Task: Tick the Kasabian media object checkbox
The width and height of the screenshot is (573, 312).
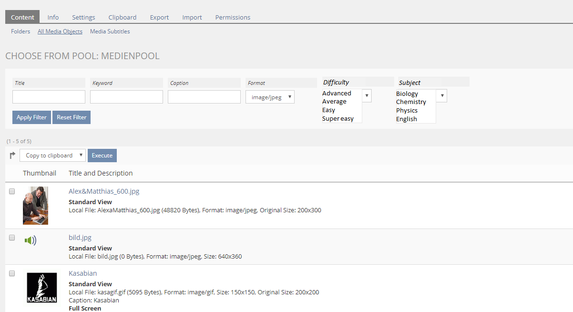Action: (12, 273)
